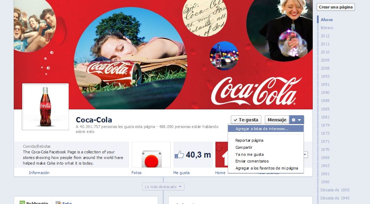Click the Foto upload icon
The image size is (370, 204).
(58, 203)
